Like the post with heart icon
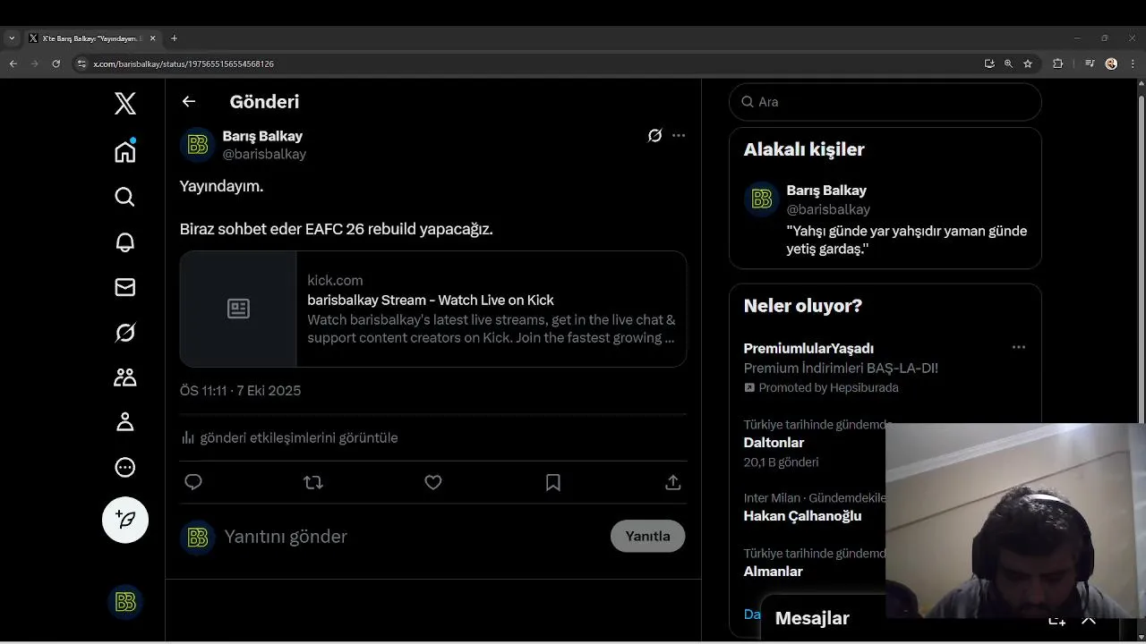Viewport: 1146px width, 644px height. [433, 482]
